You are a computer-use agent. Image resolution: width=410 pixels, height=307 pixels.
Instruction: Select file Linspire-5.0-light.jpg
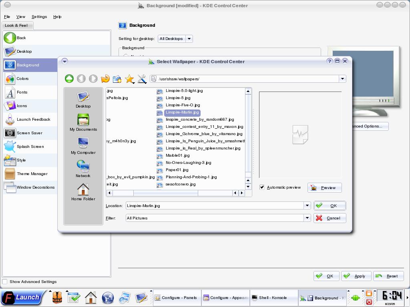[184, 91]
